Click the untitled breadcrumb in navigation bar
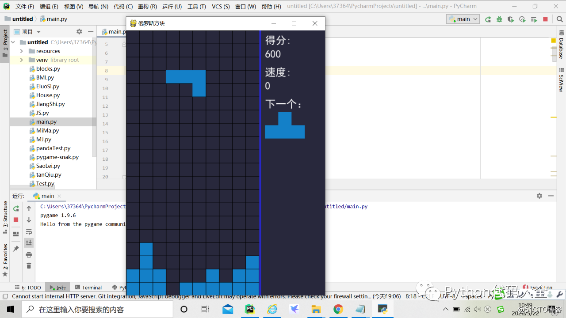This screenshot has height=318, width=566. (x=19, y=19)
